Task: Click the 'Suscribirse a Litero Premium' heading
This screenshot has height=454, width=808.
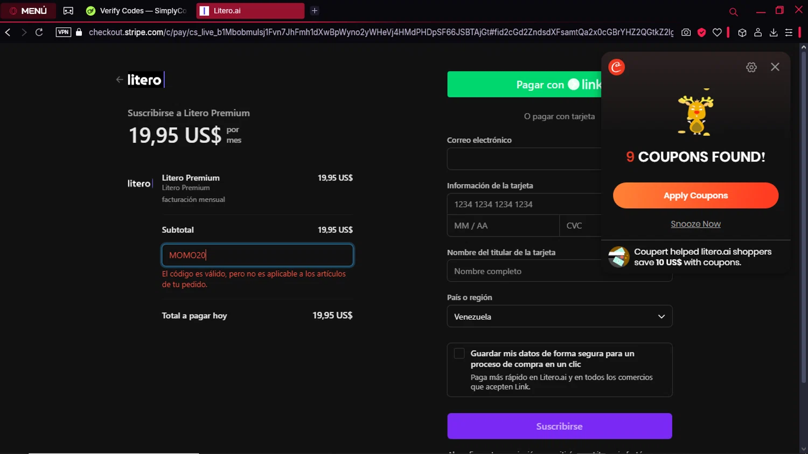Action: (189, 113)
